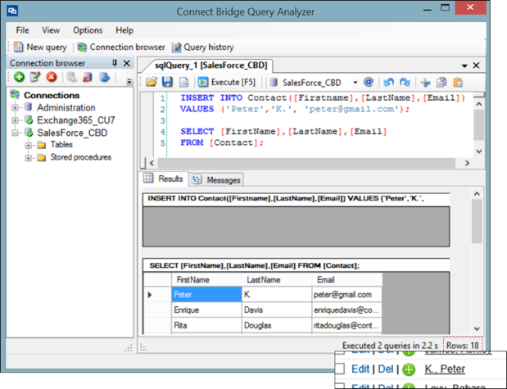Click the open file folder icon

click(x=151, y=82)
